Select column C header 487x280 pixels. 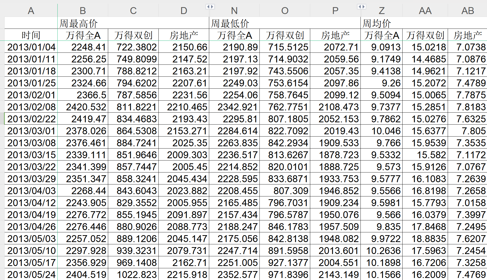[x=133, y=11]
